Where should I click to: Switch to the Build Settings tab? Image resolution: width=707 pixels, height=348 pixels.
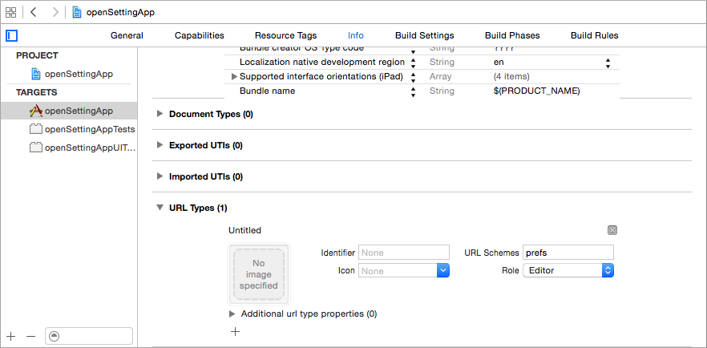pyautogui.click(x=424, y=35)
